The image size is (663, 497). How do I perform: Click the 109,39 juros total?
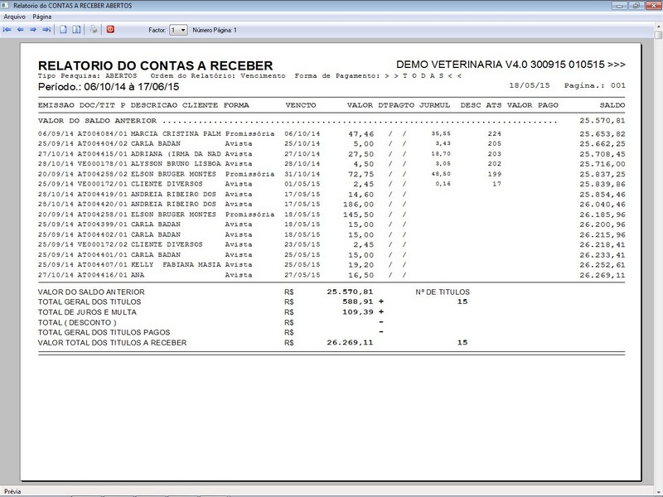click(x=358, y=312)
